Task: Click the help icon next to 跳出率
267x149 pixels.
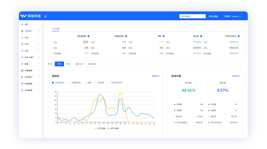Action: point(201,36)
